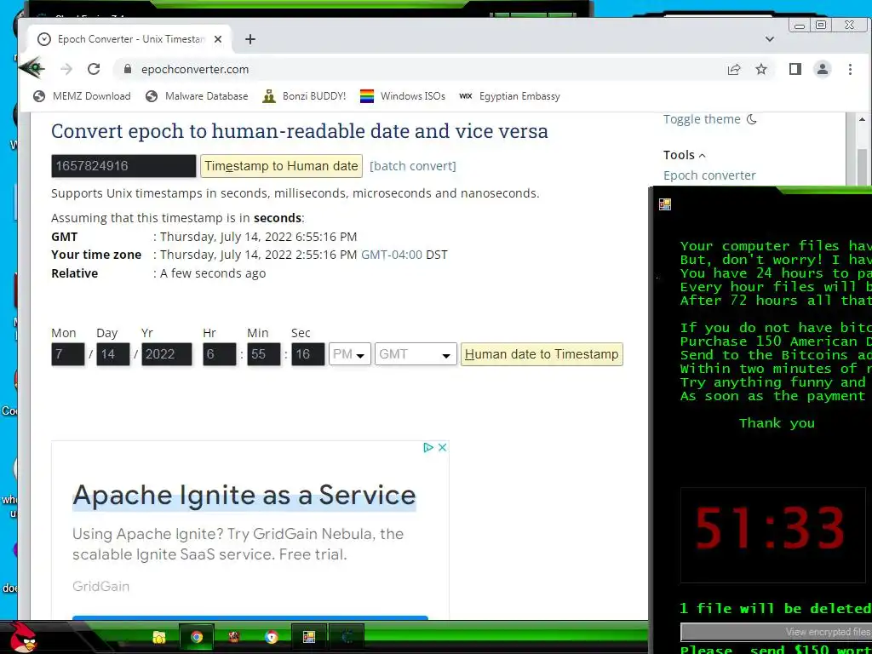Image resolution: width=872 pixels, height=654 pixels.
Task: Click View encrypted files button
Action: tap(777, 632)
